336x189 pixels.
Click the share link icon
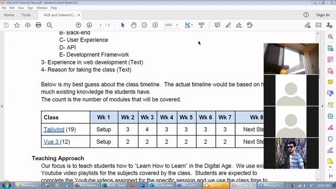click(x=308, y=25)
